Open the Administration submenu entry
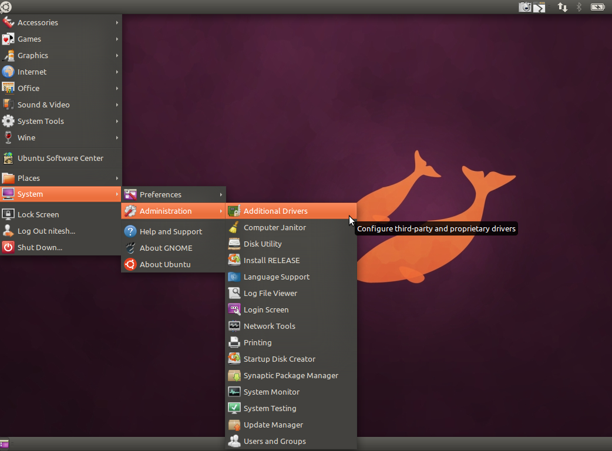This screenshot has height=451, width=612. click(x=174, y=211)
